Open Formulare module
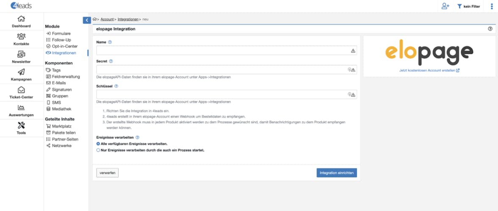 (x=58, y=33)
